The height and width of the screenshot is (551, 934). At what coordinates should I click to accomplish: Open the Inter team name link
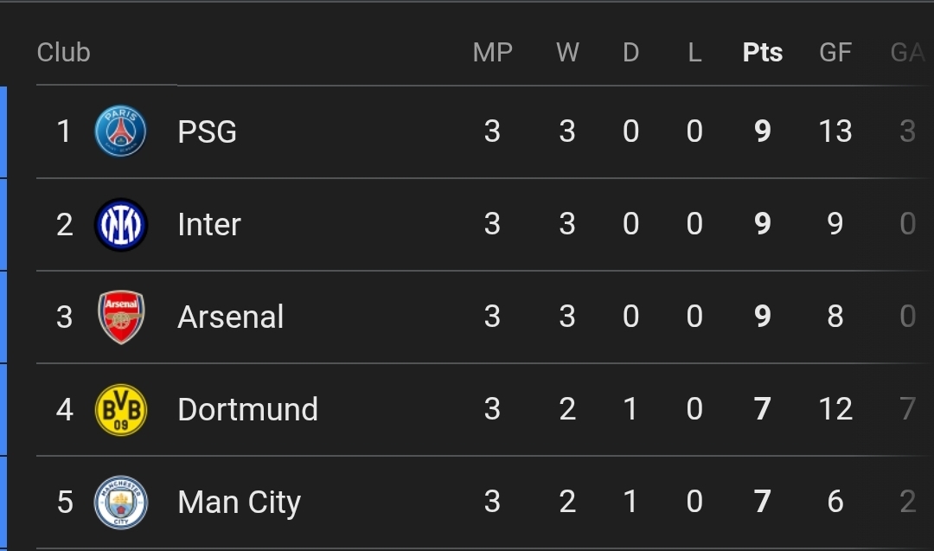click(209, 224)
